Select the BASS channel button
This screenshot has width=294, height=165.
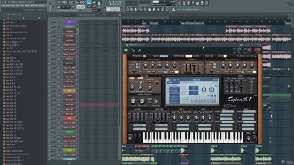69,118
